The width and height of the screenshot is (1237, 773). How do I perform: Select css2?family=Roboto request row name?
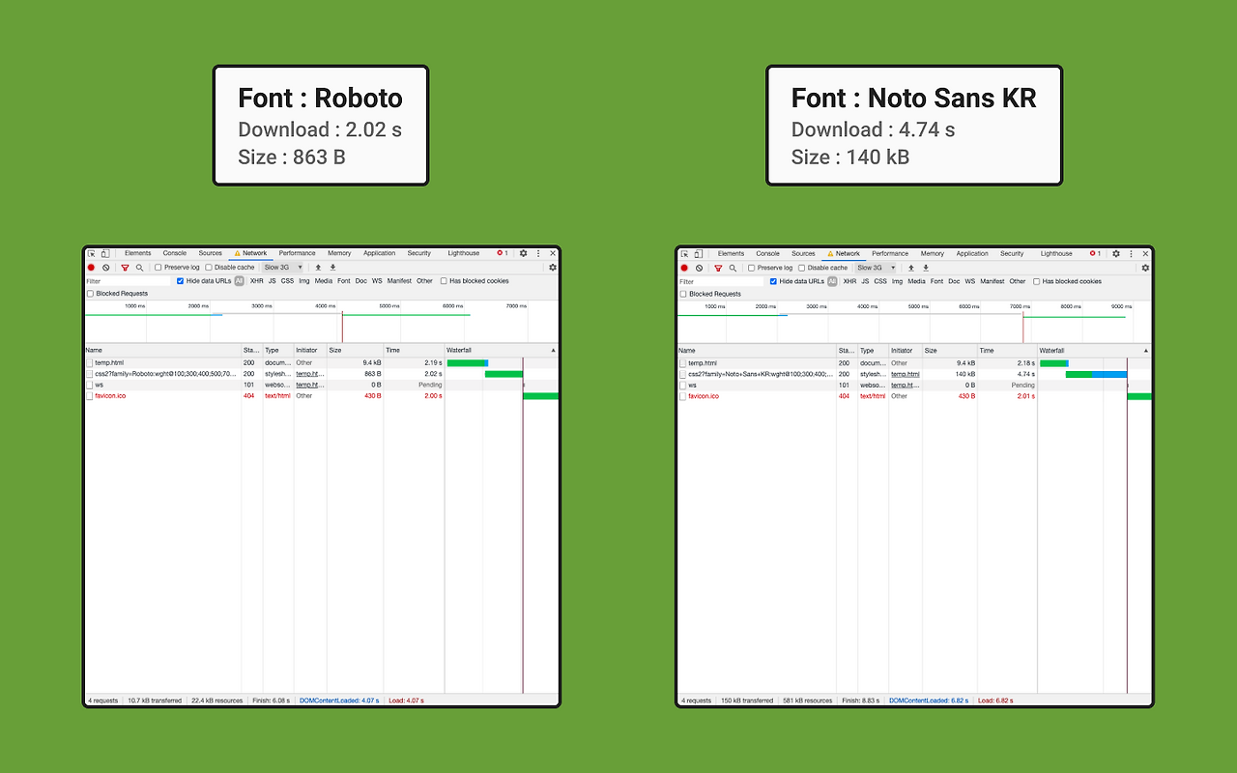(165, 373)
